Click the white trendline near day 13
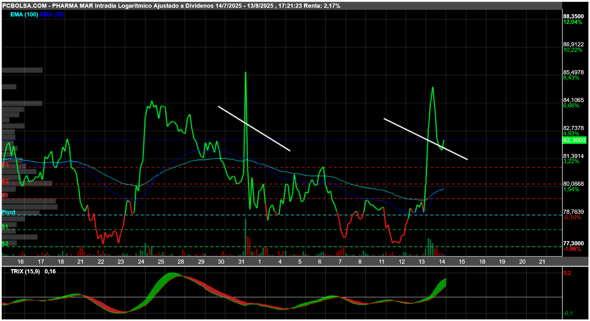This screenshot has height=321, width=590. pos(426,139)
